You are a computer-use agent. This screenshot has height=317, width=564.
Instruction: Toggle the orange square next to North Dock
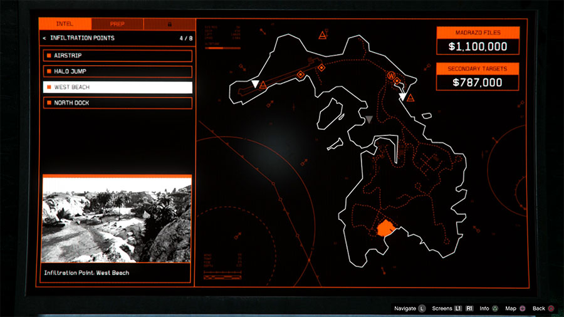48,103
